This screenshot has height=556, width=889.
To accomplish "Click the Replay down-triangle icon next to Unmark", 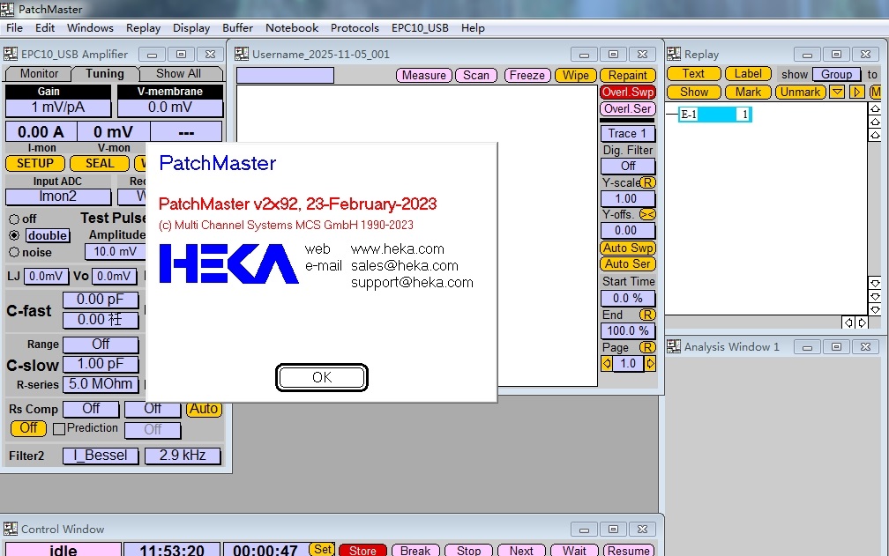I will tap(837, 92).
